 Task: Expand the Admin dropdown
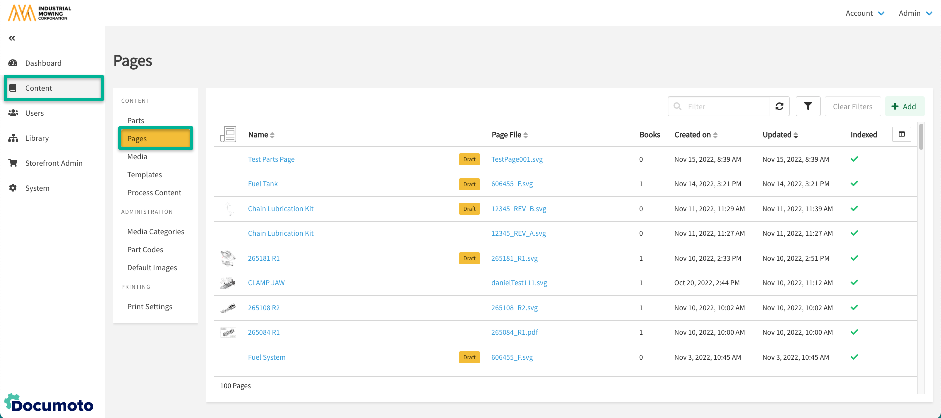coord(915,13)
